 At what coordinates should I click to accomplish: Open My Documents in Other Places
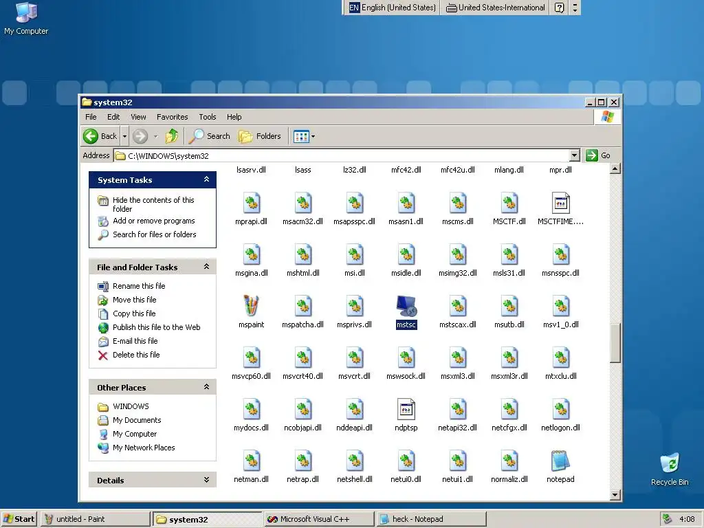[x=137, y=420]
